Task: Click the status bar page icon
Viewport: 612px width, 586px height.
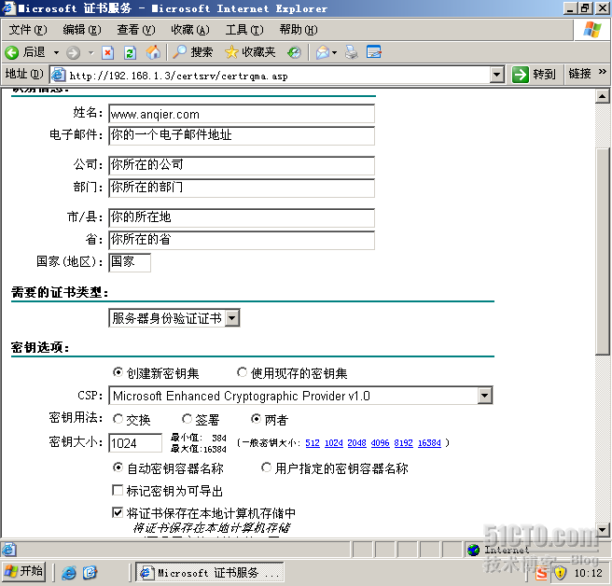Action: [x=8, y=551]
